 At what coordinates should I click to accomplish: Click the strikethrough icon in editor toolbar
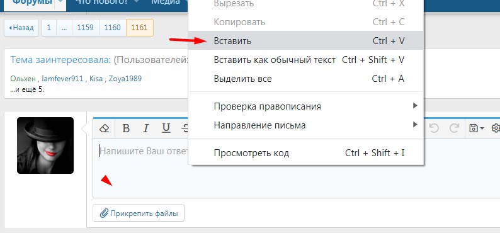pyautogui.click(x=185, y=128)
